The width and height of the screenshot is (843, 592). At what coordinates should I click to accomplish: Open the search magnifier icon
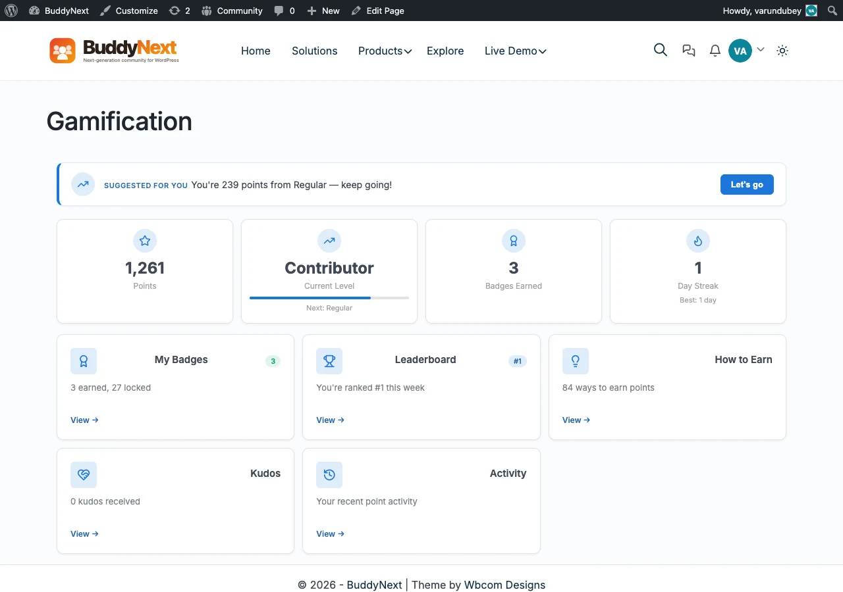(x=661, y=50)
